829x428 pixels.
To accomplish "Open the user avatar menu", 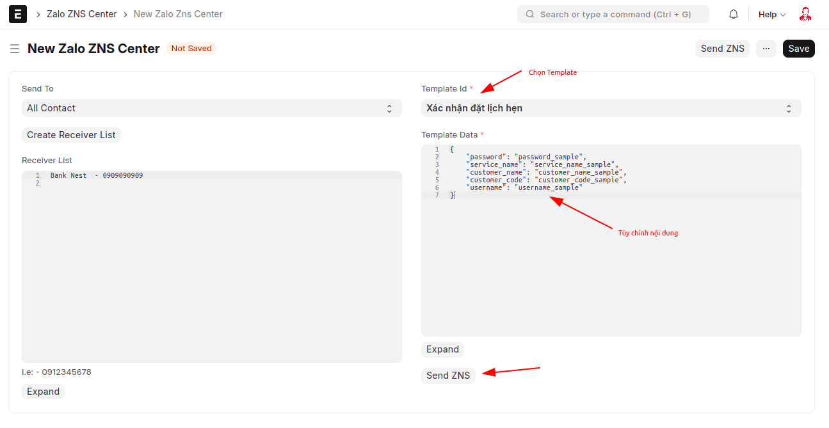I will click(x=805, y=14).
